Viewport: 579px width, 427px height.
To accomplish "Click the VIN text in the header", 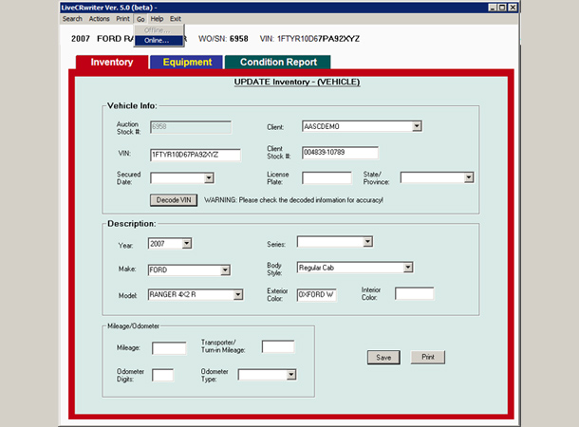I will [309, 39].
